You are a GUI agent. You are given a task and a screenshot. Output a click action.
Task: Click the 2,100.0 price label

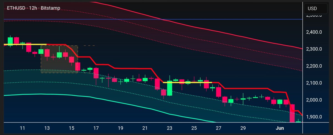coord(314,83)
